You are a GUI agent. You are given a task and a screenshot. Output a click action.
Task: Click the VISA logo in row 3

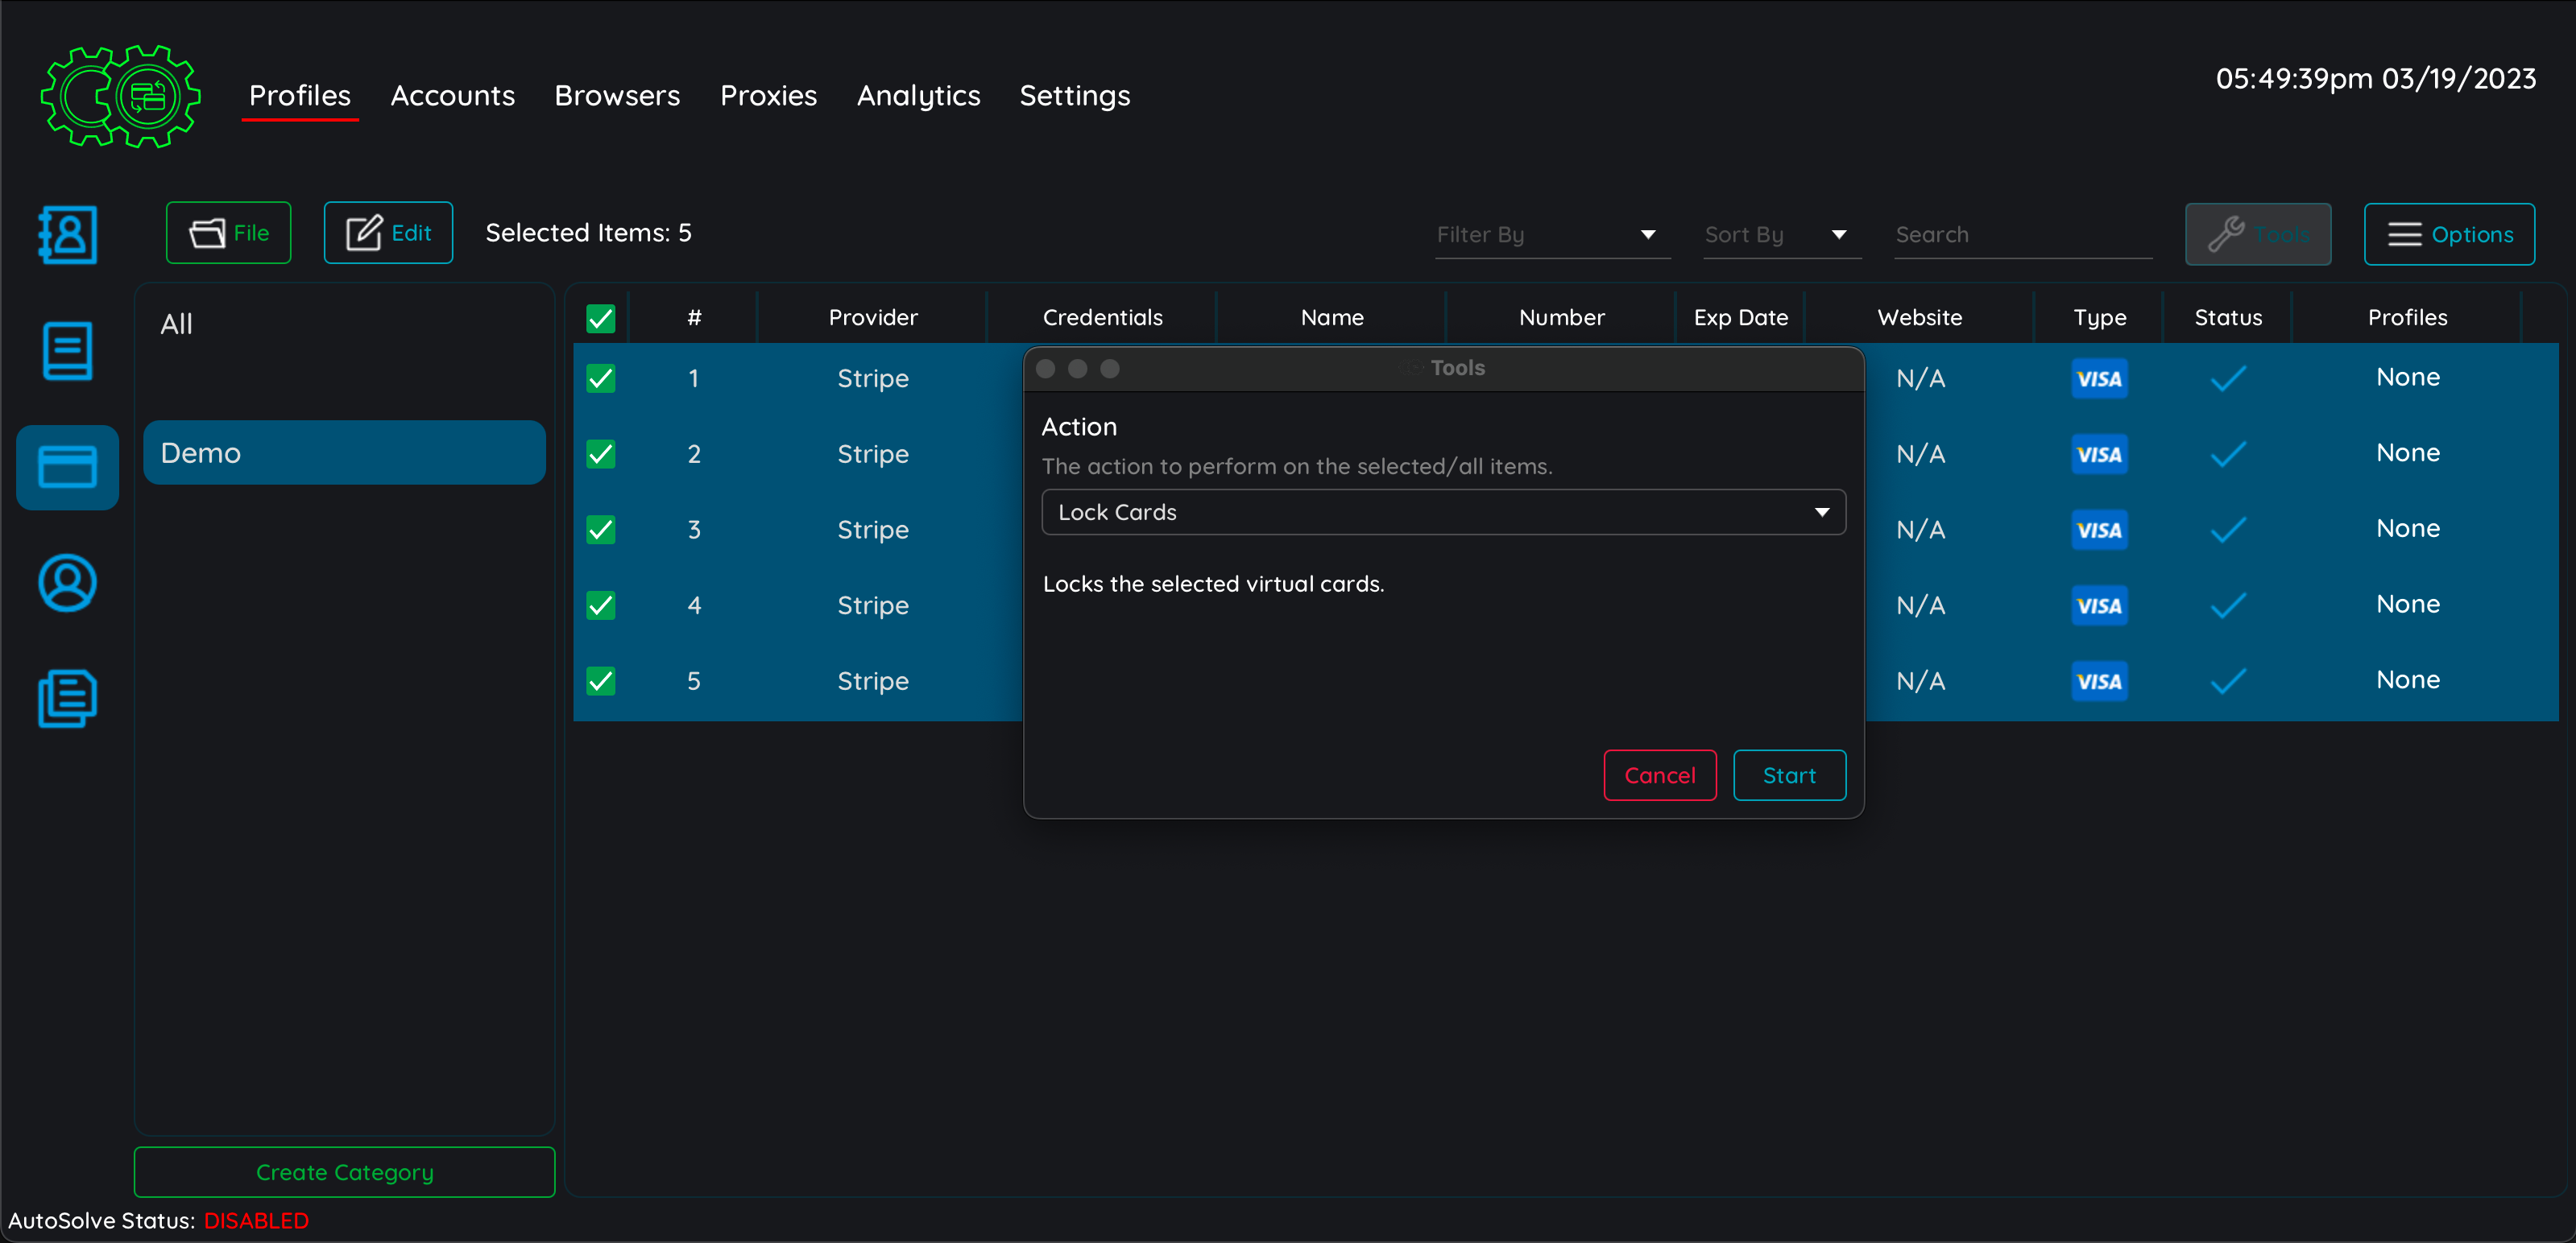2099,531
